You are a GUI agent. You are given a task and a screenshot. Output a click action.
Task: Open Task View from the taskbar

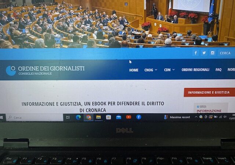click(68, 117)
